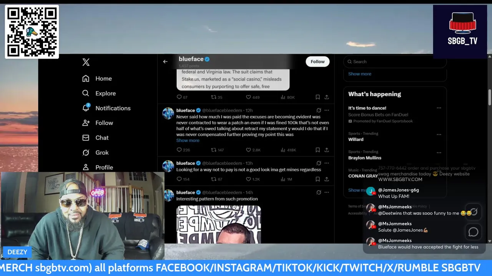View analytics of the 80K views post

[x=288, y=97]
